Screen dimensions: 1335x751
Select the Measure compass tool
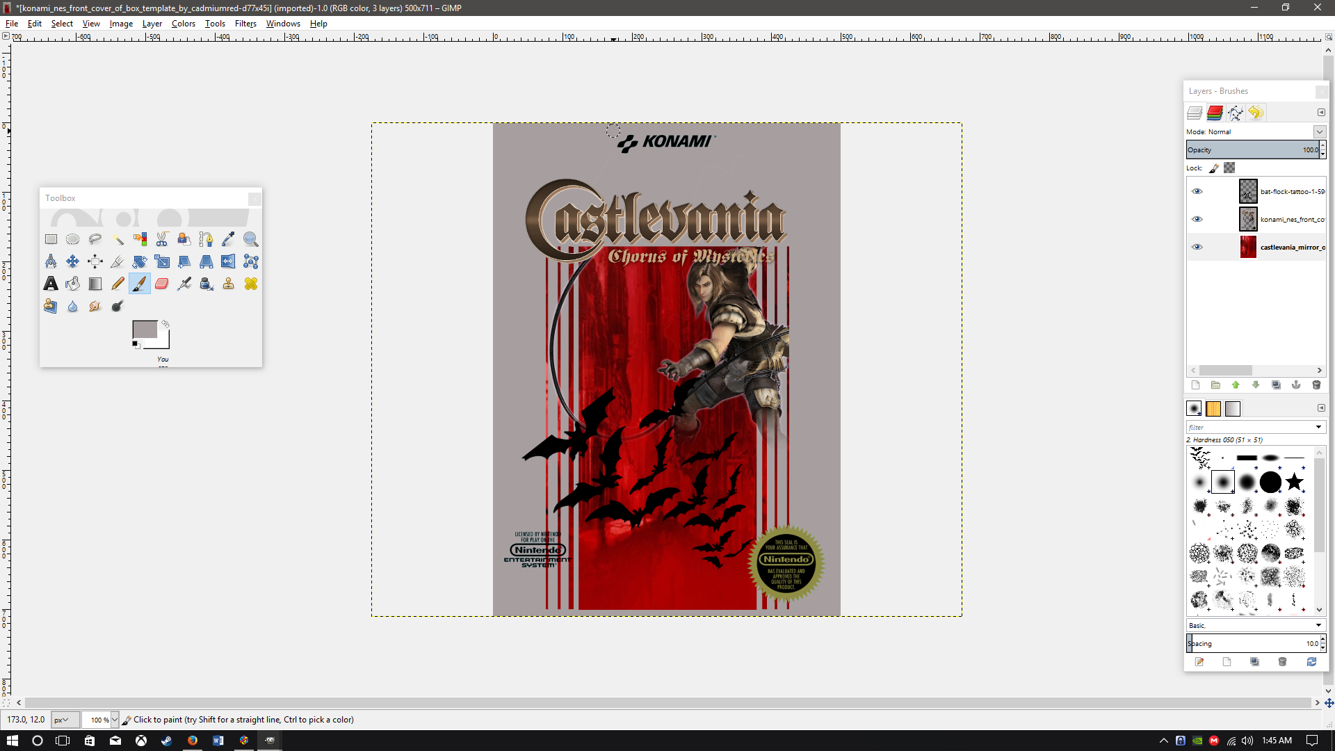tap(51, 261)
